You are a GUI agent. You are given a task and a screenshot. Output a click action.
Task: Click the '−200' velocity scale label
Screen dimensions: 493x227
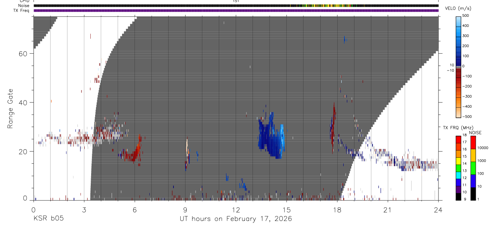[x=466, y=86]
